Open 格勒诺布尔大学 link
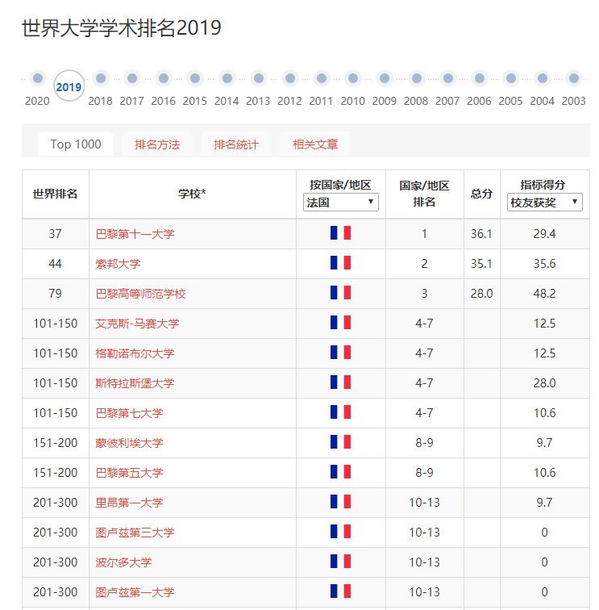 135,353
